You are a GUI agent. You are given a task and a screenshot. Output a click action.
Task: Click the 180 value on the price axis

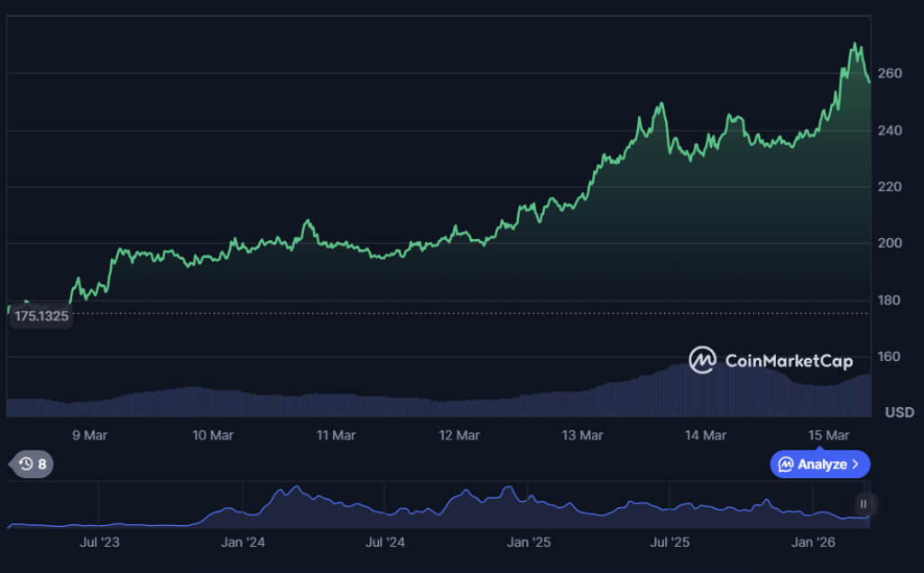(890, 300)
